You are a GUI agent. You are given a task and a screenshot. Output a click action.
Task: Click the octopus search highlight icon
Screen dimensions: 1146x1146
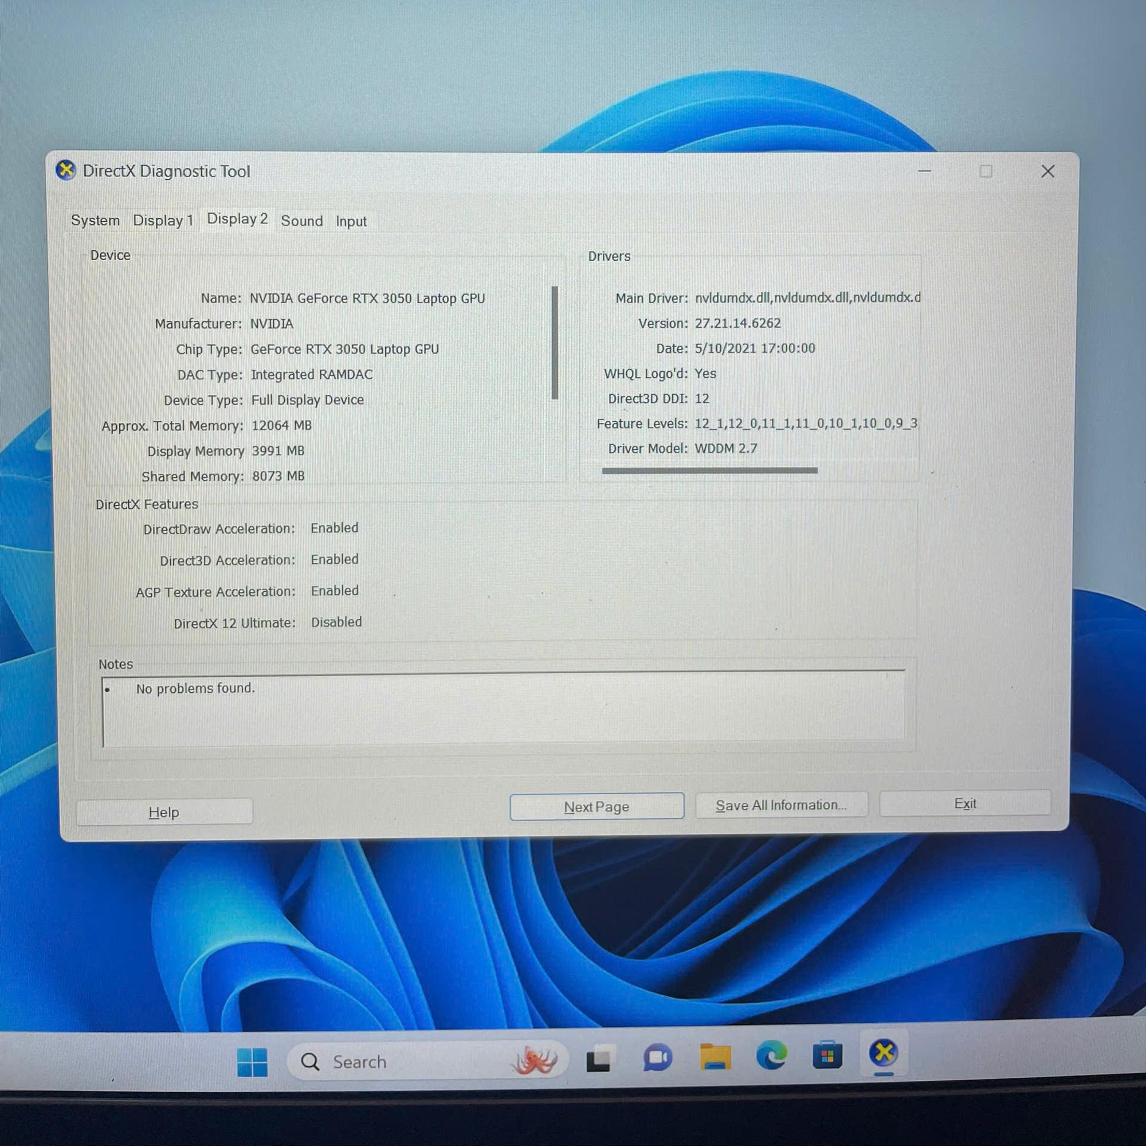tap(535, 1061)
